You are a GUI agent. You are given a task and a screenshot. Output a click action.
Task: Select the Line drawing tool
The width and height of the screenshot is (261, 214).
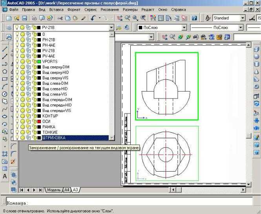tap(5, 49)
